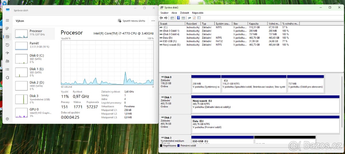Click the blue Help question-mark toolbar icon

179,18
